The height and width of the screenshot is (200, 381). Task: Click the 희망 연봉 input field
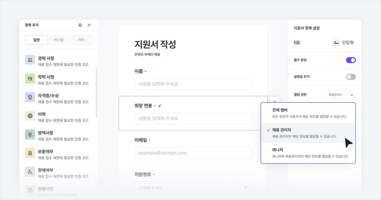click(x=193, y=119)
